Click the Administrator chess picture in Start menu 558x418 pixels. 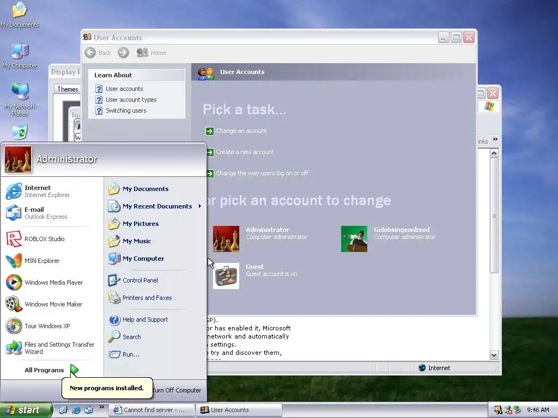18,160
